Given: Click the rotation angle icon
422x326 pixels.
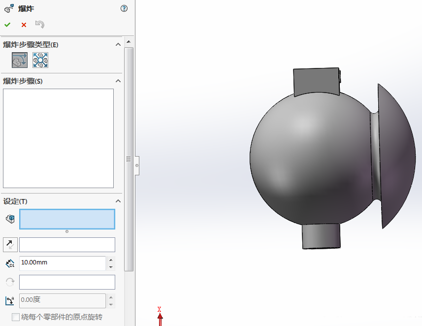Looking at the screenshot, I should [x=10, y=300].
